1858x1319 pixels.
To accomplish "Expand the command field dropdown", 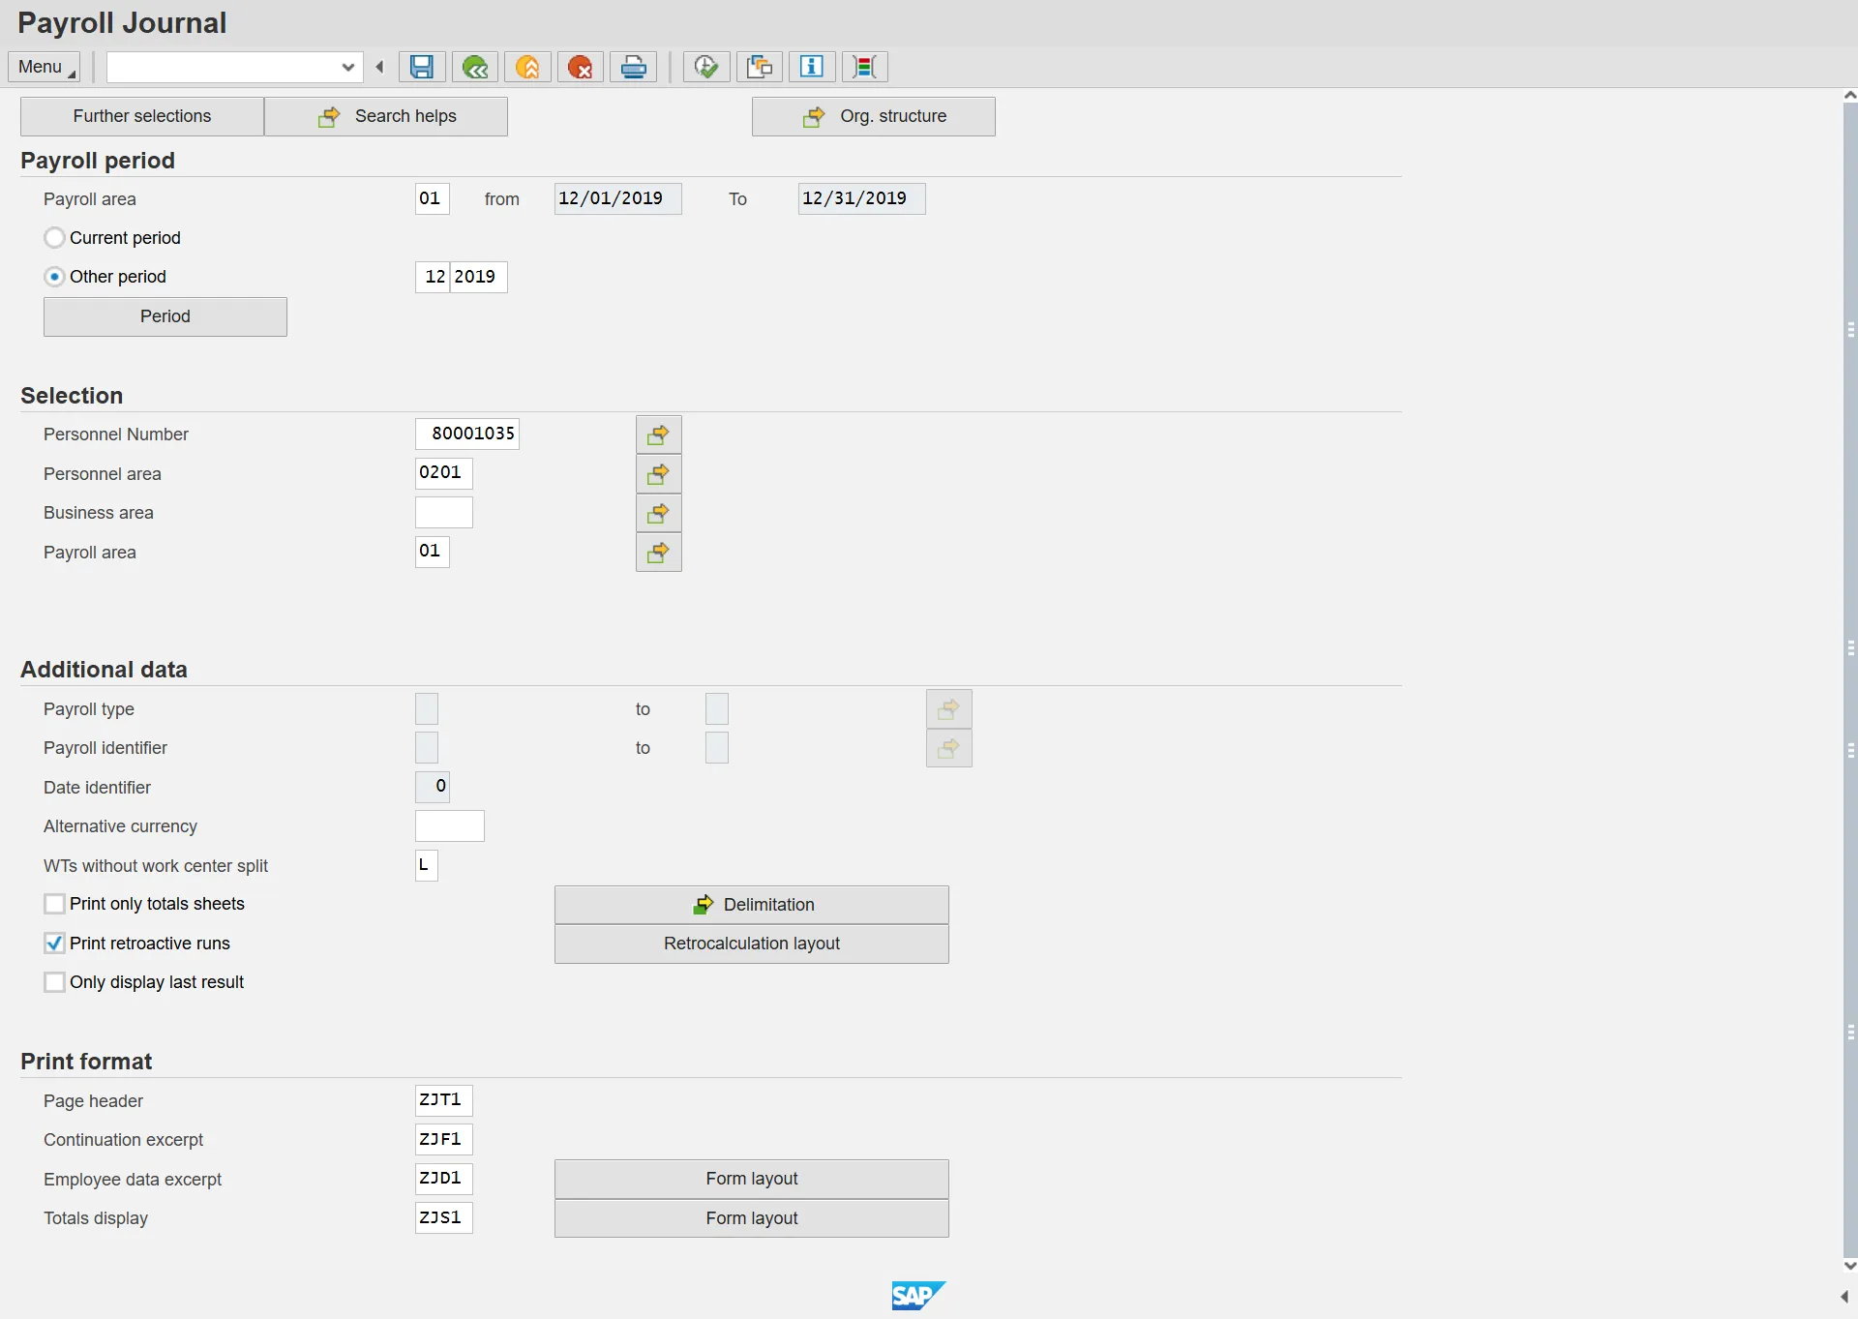I will [x=348, y=67].
